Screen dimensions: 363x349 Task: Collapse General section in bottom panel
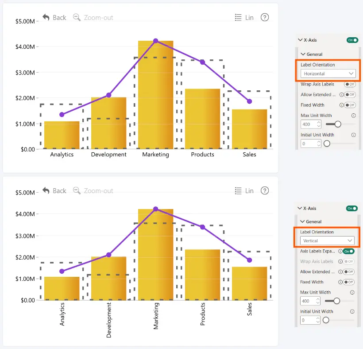(302, 221)
